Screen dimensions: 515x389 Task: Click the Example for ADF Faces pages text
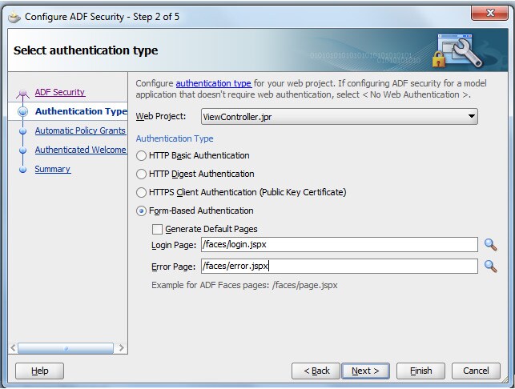point(244,285)
